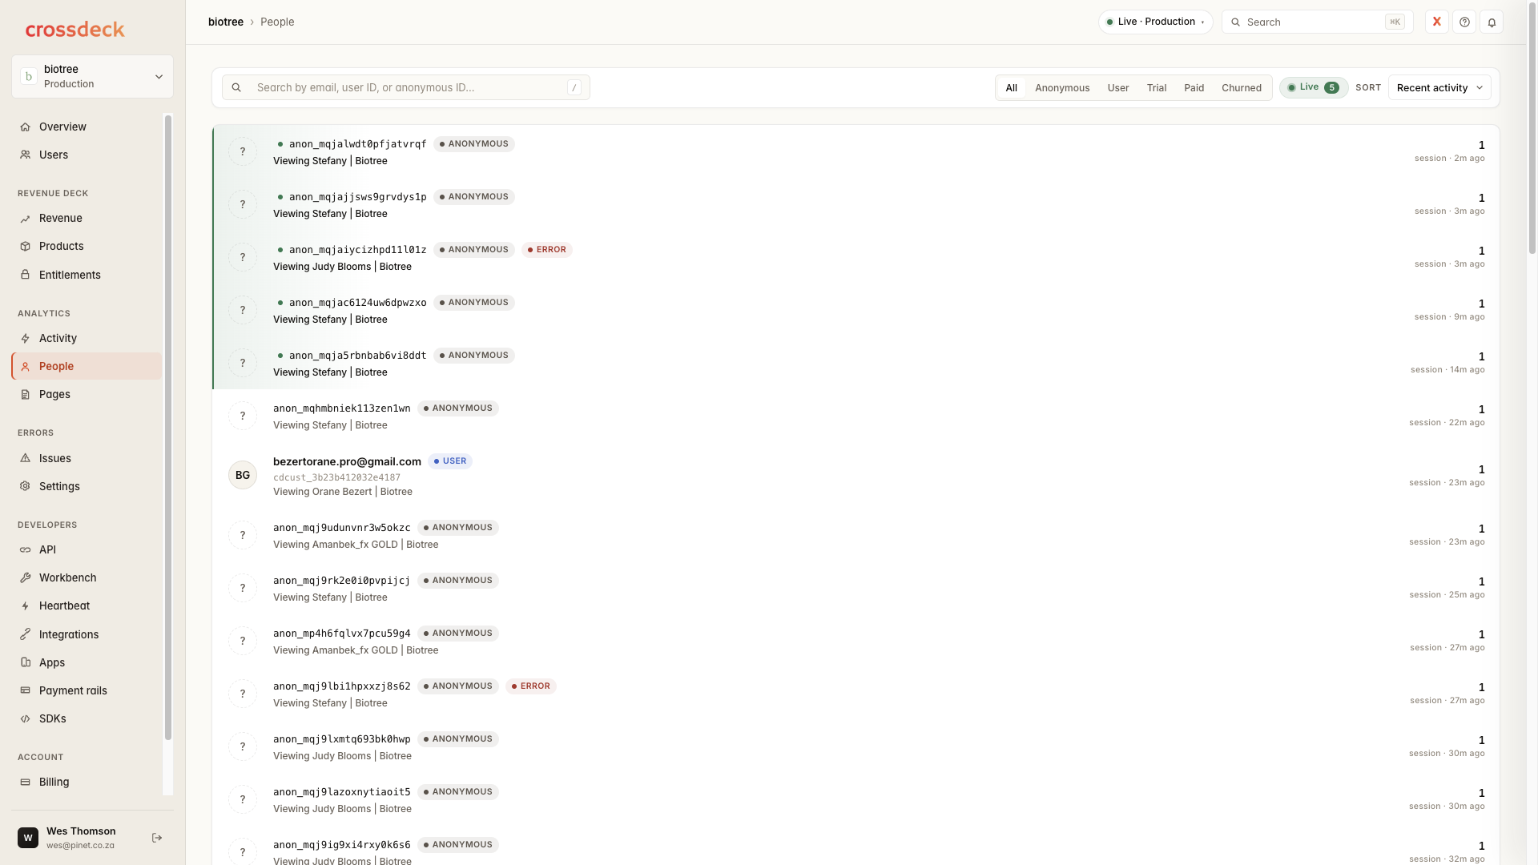Click the Heartbeat bolt icon
The height and width of the screenshot is (865, 1538).
26,605
